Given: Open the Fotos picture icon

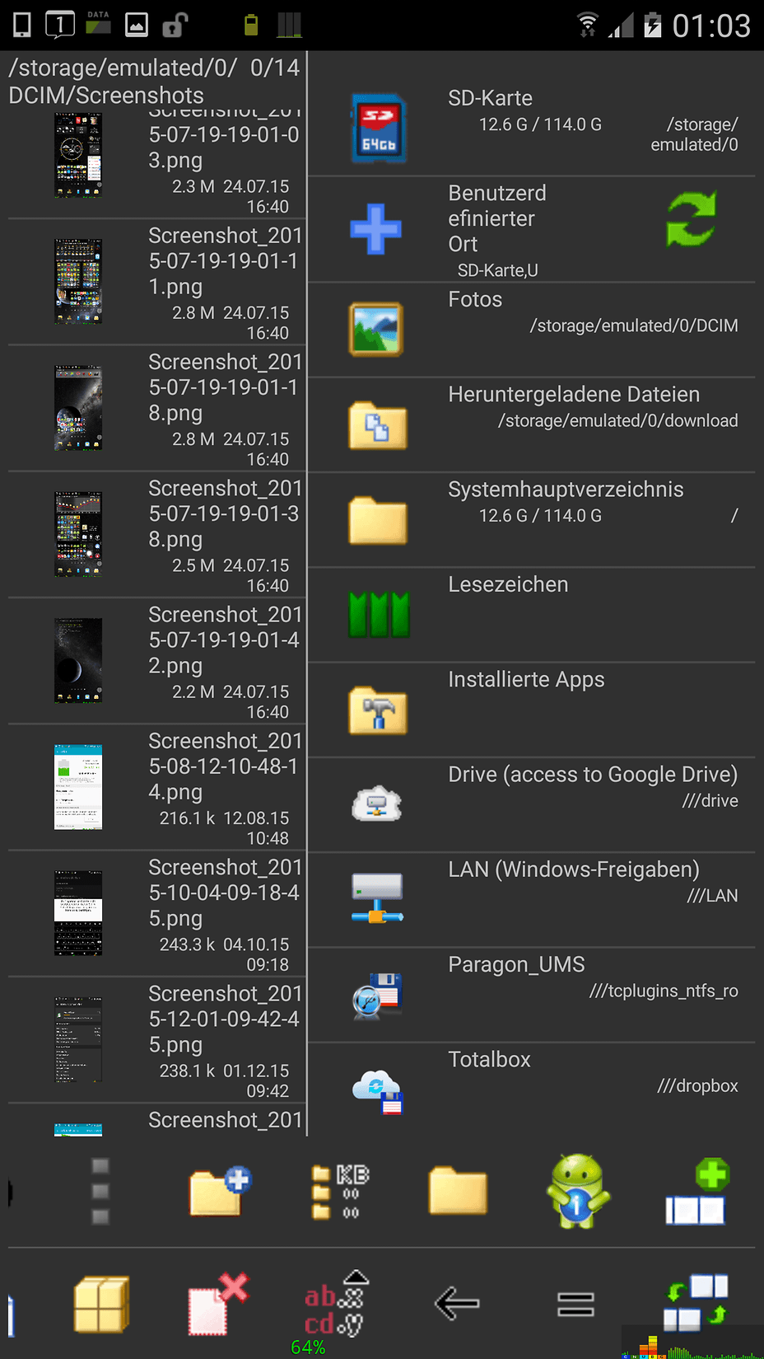Looking at the screenshot, I should [x=376, y=329].
